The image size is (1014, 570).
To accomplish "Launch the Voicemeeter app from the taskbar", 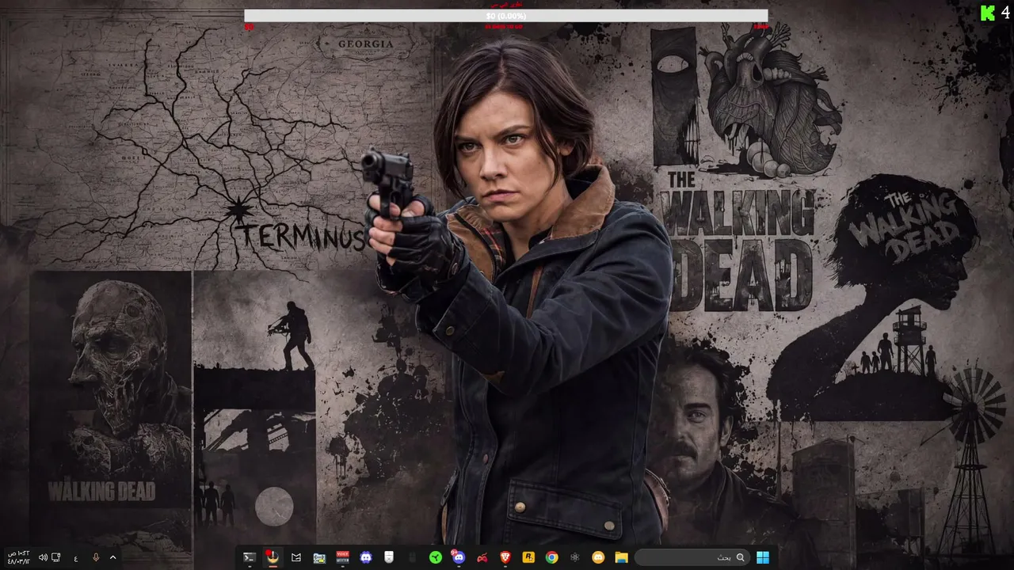I will coord(342,557).
